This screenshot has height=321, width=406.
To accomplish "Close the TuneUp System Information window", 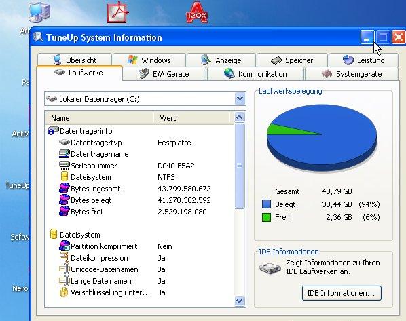I will (x=399, y=37).
